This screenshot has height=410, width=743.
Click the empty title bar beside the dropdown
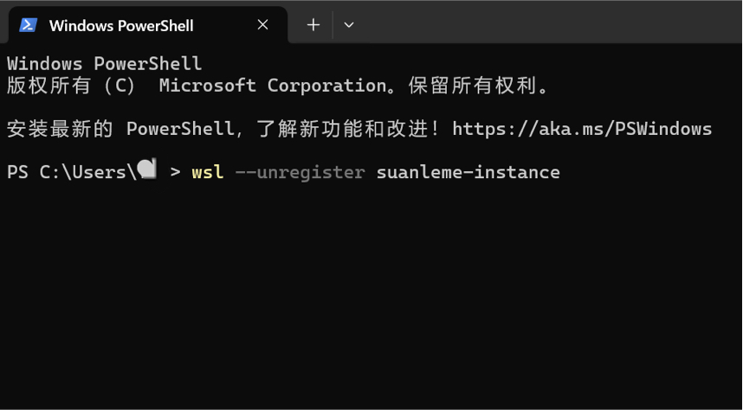[x=550, y=23]
